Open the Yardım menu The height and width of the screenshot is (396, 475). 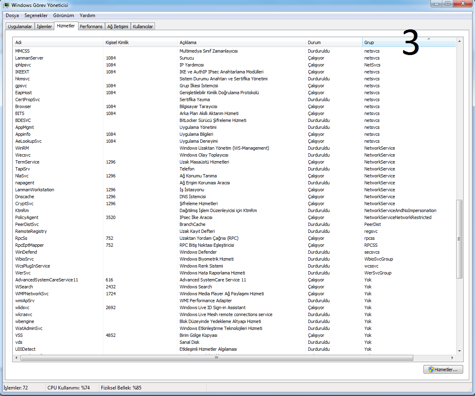pos(87,15)
